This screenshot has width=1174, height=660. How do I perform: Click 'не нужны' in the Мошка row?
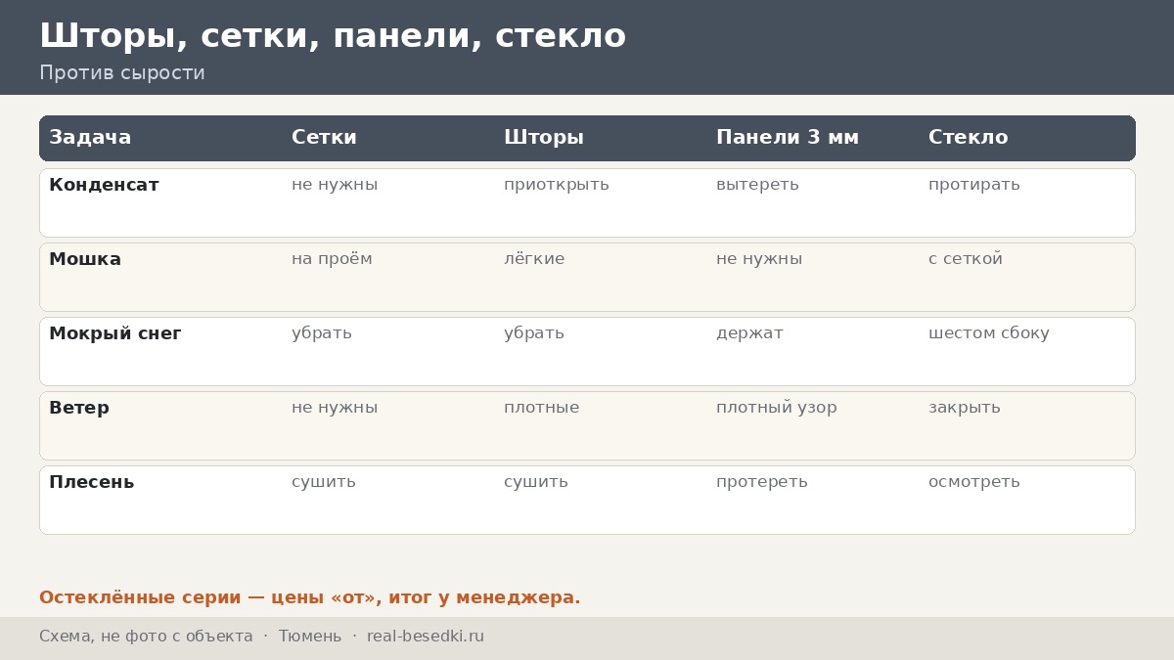pos(759,259)
